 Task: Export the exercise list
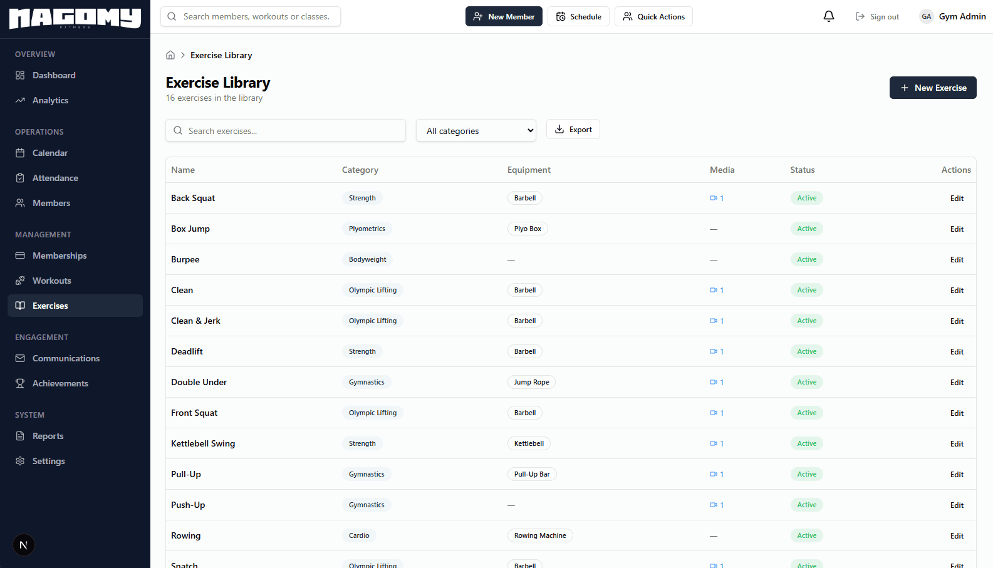pos(573,129)
